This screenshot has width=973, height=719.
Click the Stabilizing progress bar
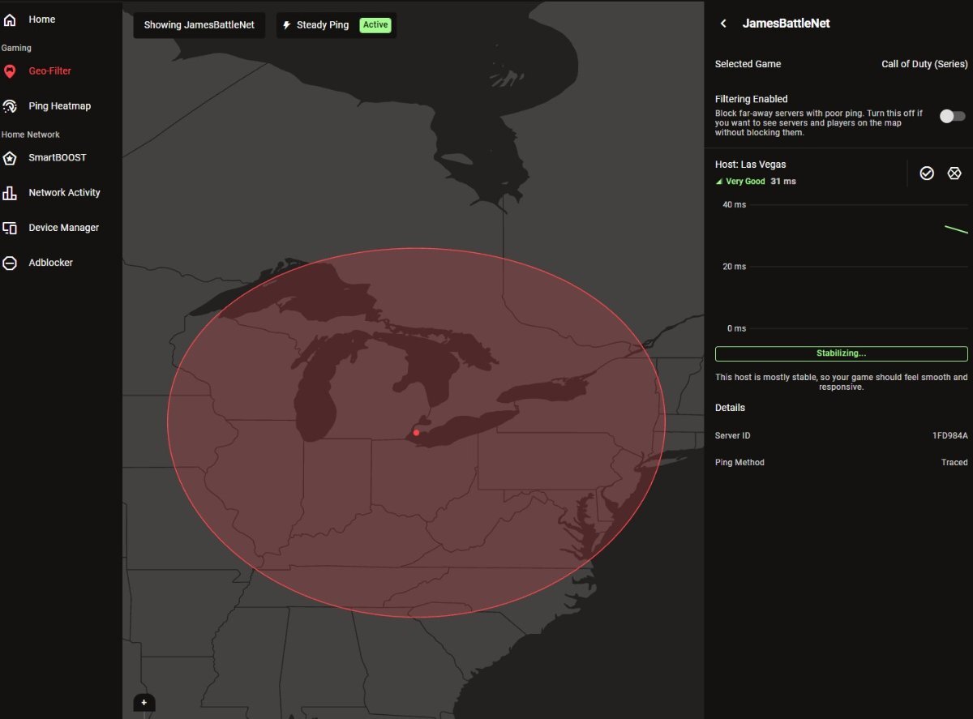[x=841, y=353]
